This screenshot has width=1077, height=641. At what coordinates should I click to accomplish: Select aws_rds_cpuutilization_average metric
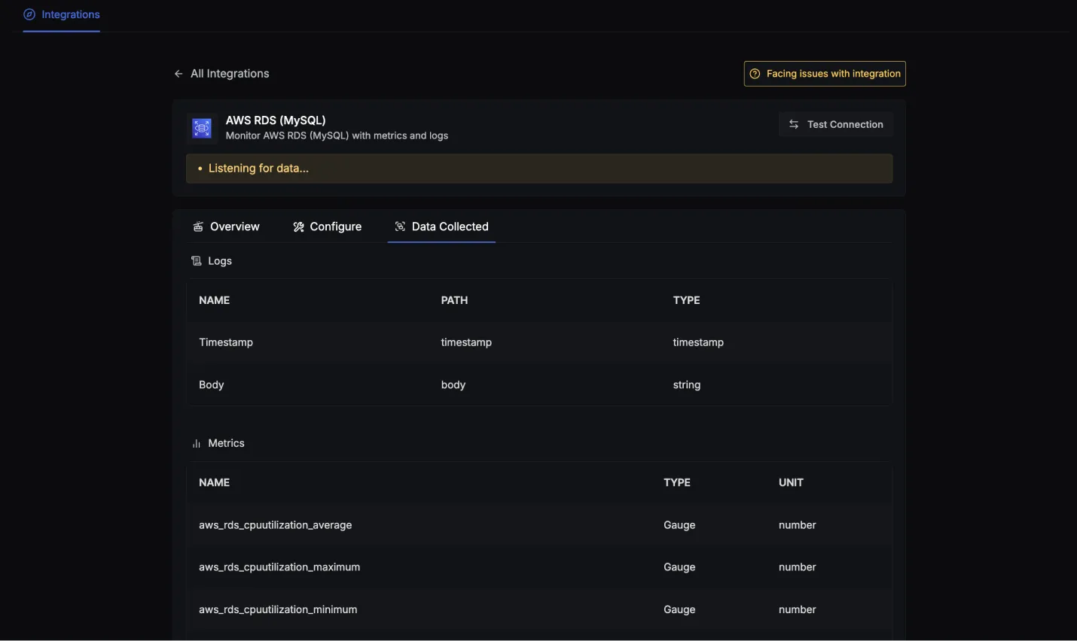click(276, 525)
